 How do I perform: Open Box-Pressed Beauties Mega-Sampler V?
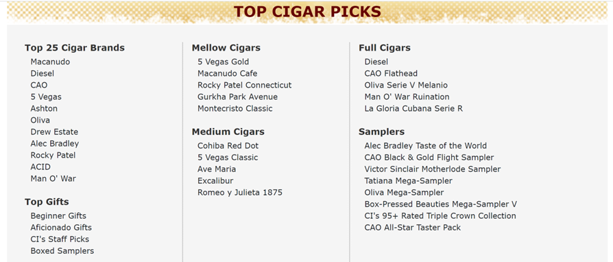441,205
